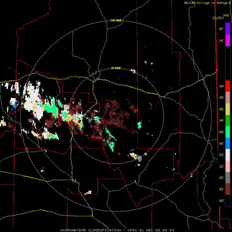The width and height of the screenshot is (232, 232).
Task: Click the [CLAS] label above the legend
Action: [x=218, y=18]
